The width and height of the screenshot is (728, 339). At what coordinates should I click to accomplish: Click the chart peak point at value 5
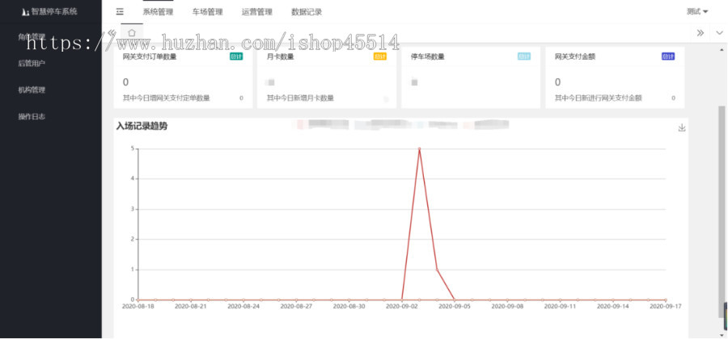pos(419,149)
